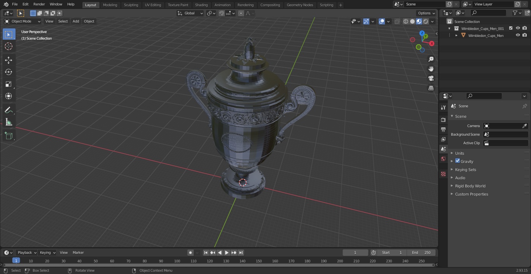Select the Transform tool
This screenshot has width=531, height=274.
click(x=9, y=96)
